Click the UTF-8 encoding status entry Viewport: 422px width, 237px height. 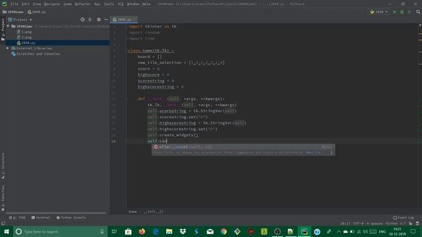pos(358,223)
